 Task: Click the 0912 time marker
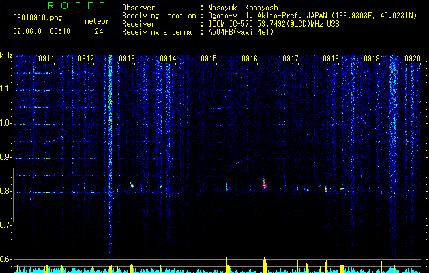coord(86,58)
